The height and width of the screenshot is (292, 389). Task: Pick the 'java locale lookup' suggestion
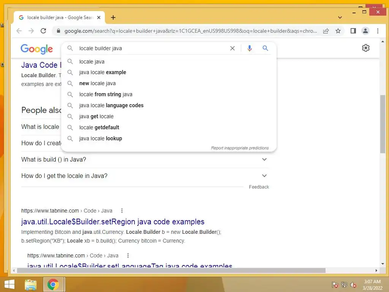(169, 138)
